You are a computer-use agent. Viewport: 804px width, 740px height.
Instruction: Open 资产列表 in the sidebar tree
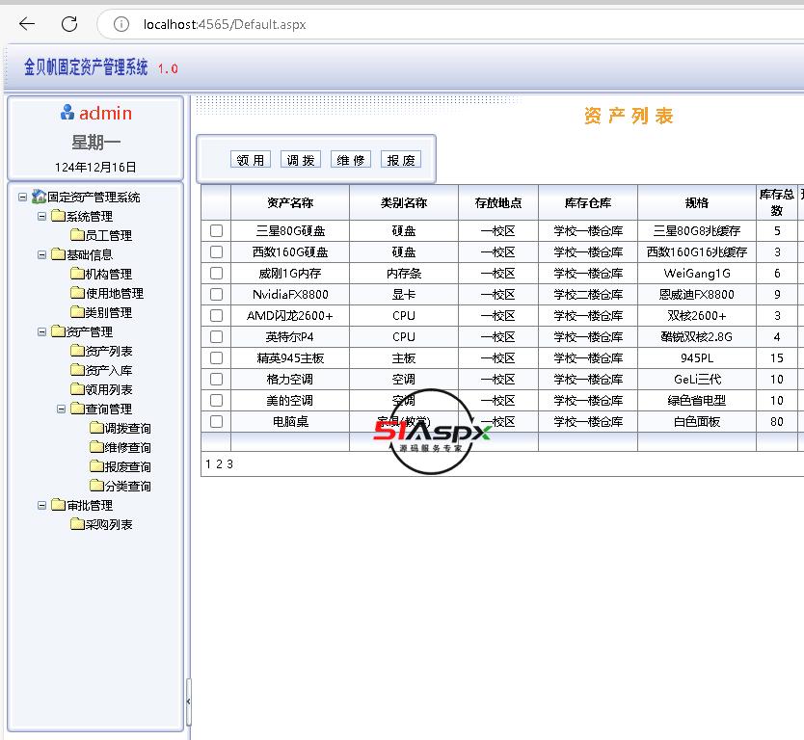tap(109, 351)
